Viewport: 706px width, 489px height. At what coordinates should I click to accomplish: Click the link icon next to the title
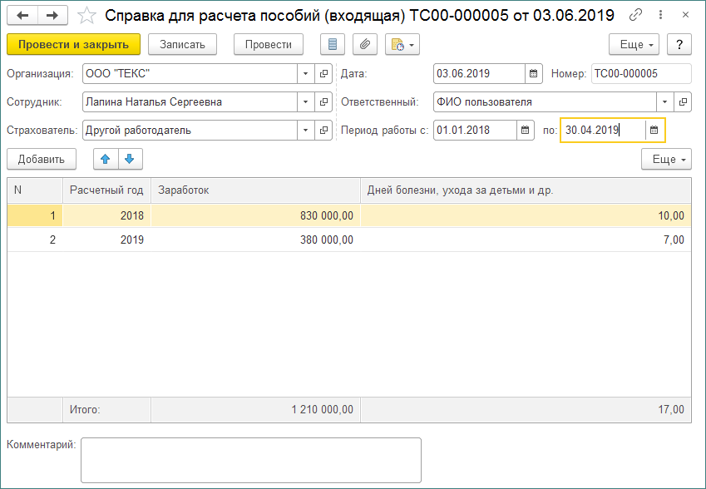coord(637,15)
